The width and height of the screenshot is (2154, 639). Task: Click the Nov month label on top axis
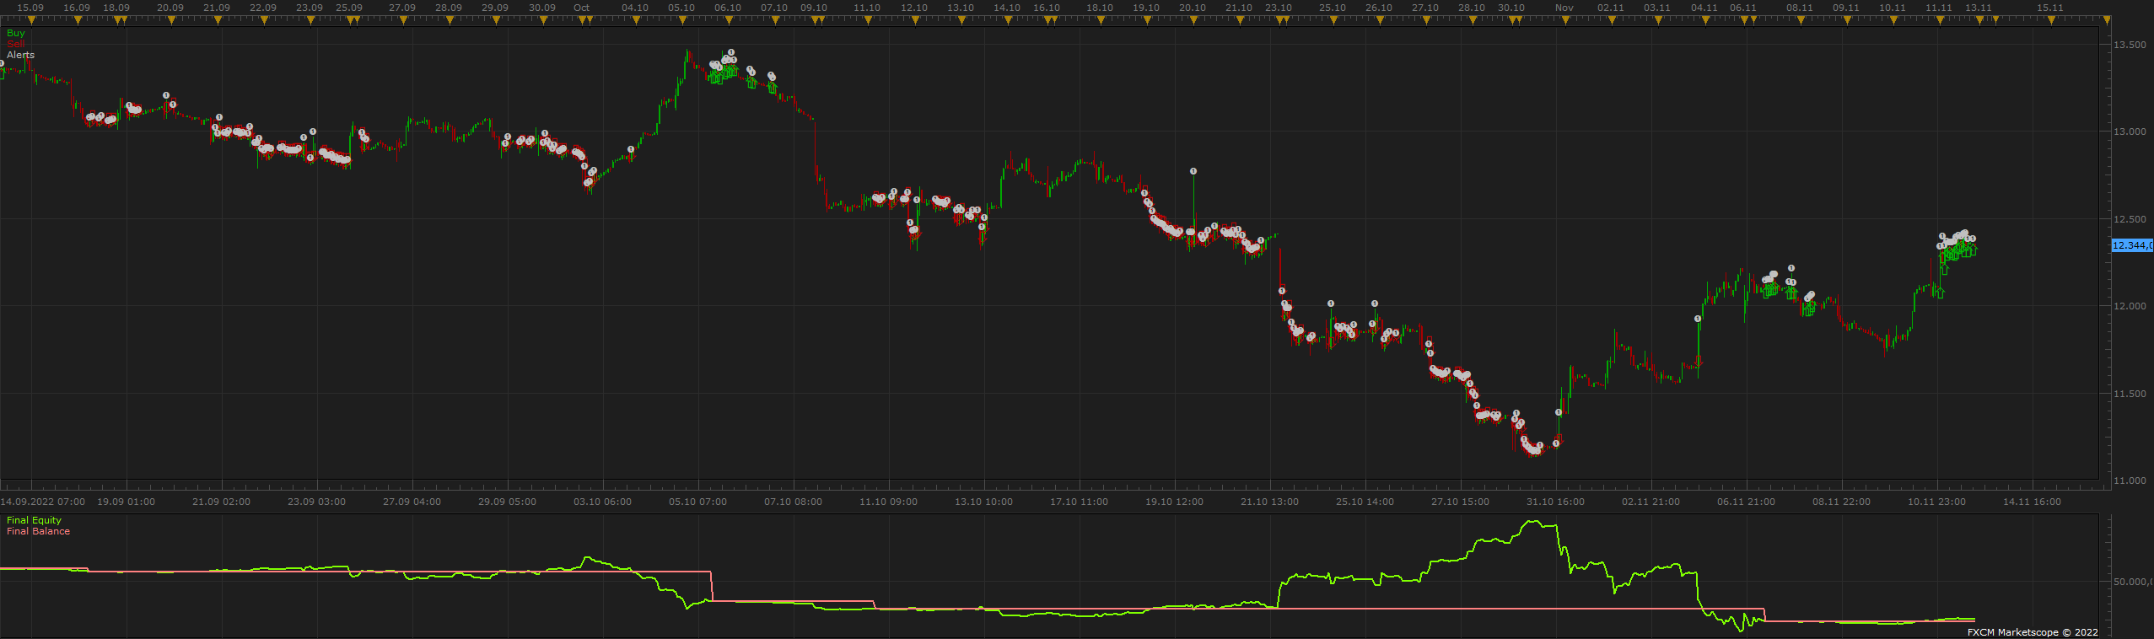pyautogui.click(x=1564, y=8)
